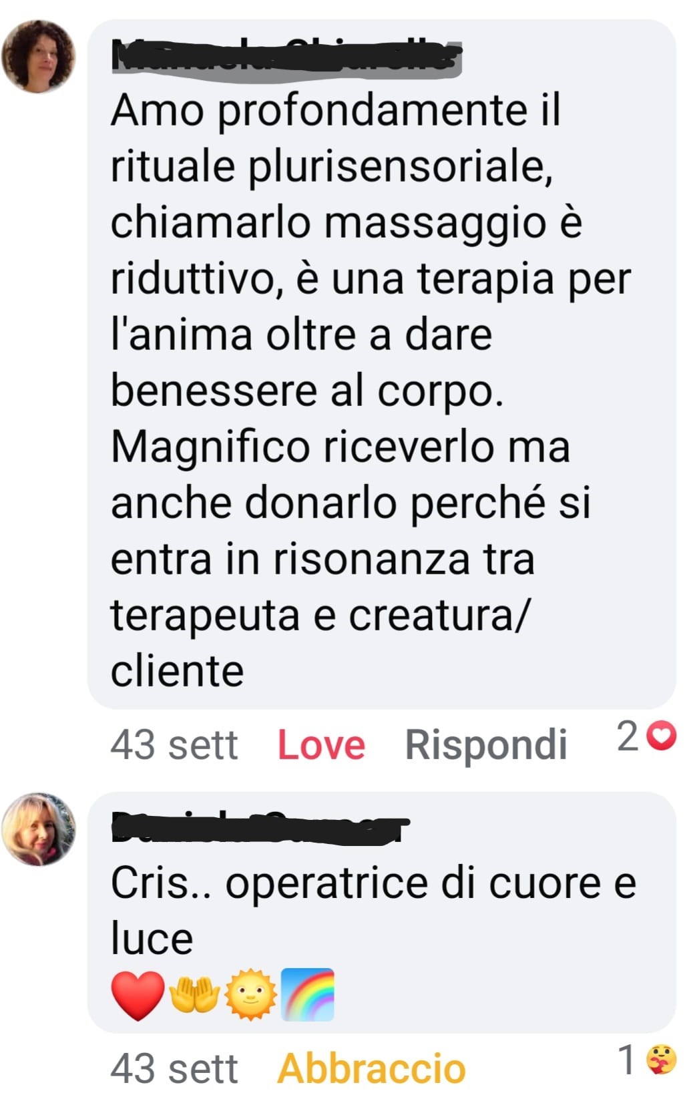The width and height of the screenshot is (699, 1097).
Task: Click the yellow Abbraccio reaction link
Action: 371,1068
